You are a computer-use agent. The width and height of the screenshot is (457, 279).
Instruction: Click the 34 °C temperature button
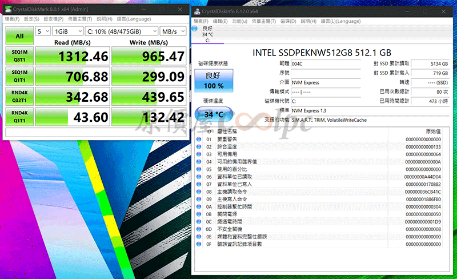214,114
